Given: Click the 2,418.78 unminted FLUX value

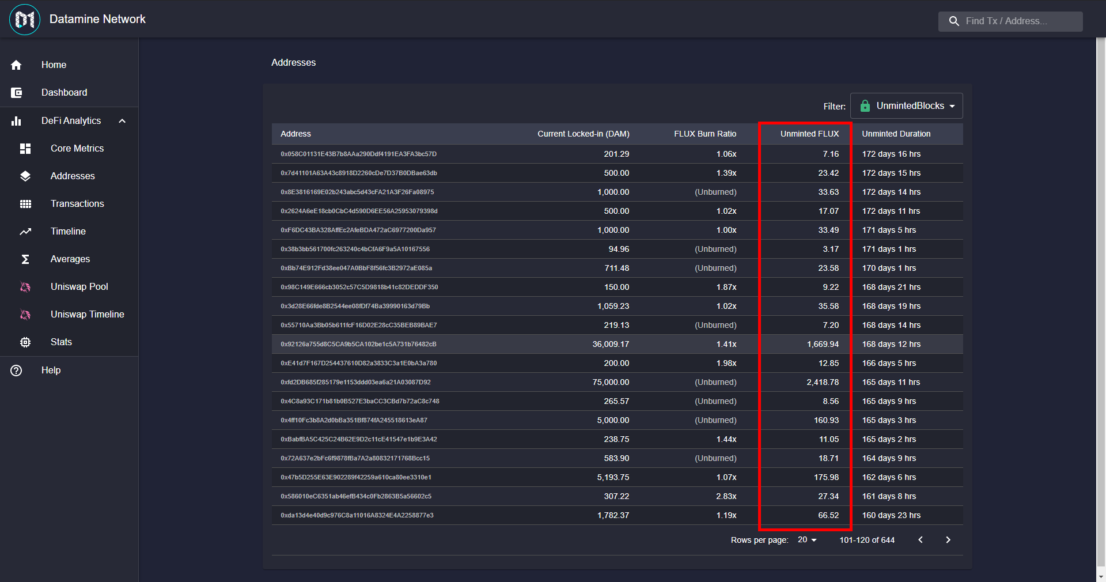Looking at the screenshot, I should coord(823,382).
